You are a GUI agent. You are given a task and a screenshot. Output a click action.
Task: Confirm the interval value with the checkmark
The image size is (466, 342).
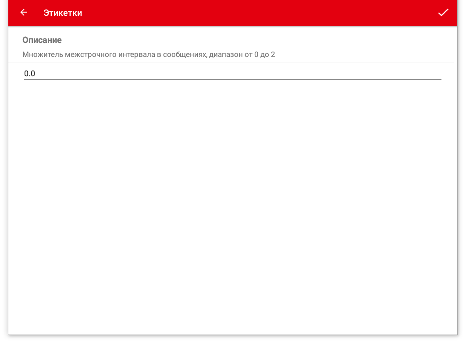coord(443,12)
